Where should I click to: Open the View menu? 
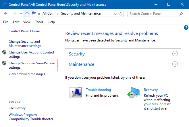pyautogui.click(x=27, y=22)
